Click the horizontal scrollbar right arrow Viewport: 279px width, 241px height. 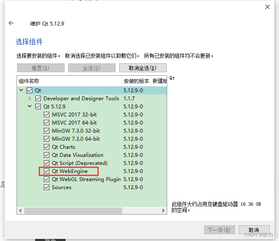click(163, 210)
